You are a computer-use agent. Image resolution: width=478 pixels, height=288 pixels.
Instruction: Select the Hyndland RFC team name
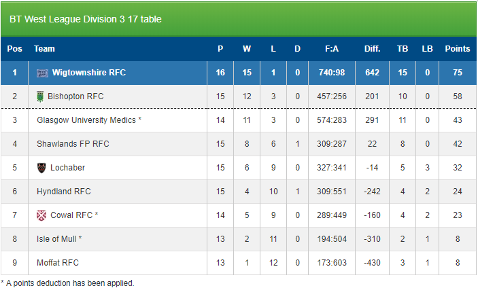(x=64, y=191)
